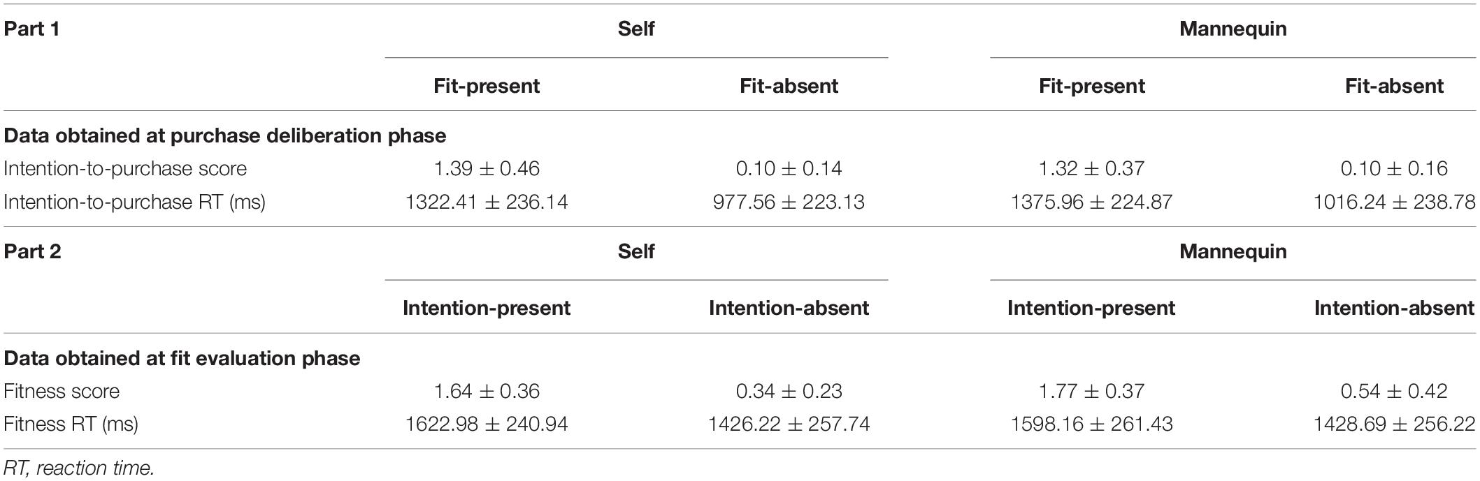1480x481 pixels.
Task: Click the Fitness score row label
Action: (x=62, y=391)
